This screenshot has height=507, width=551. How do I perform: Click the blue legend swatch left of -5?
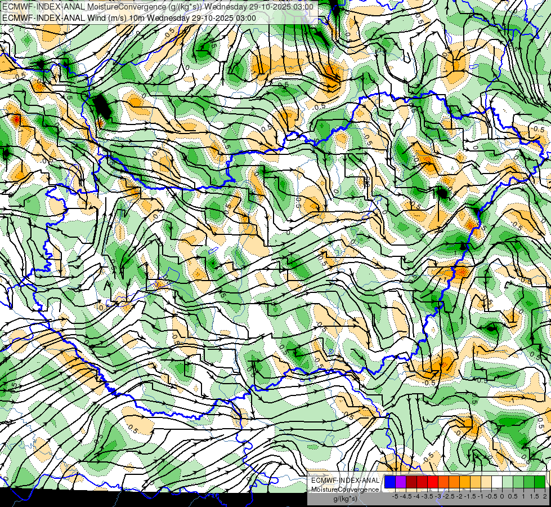[390, 482]
